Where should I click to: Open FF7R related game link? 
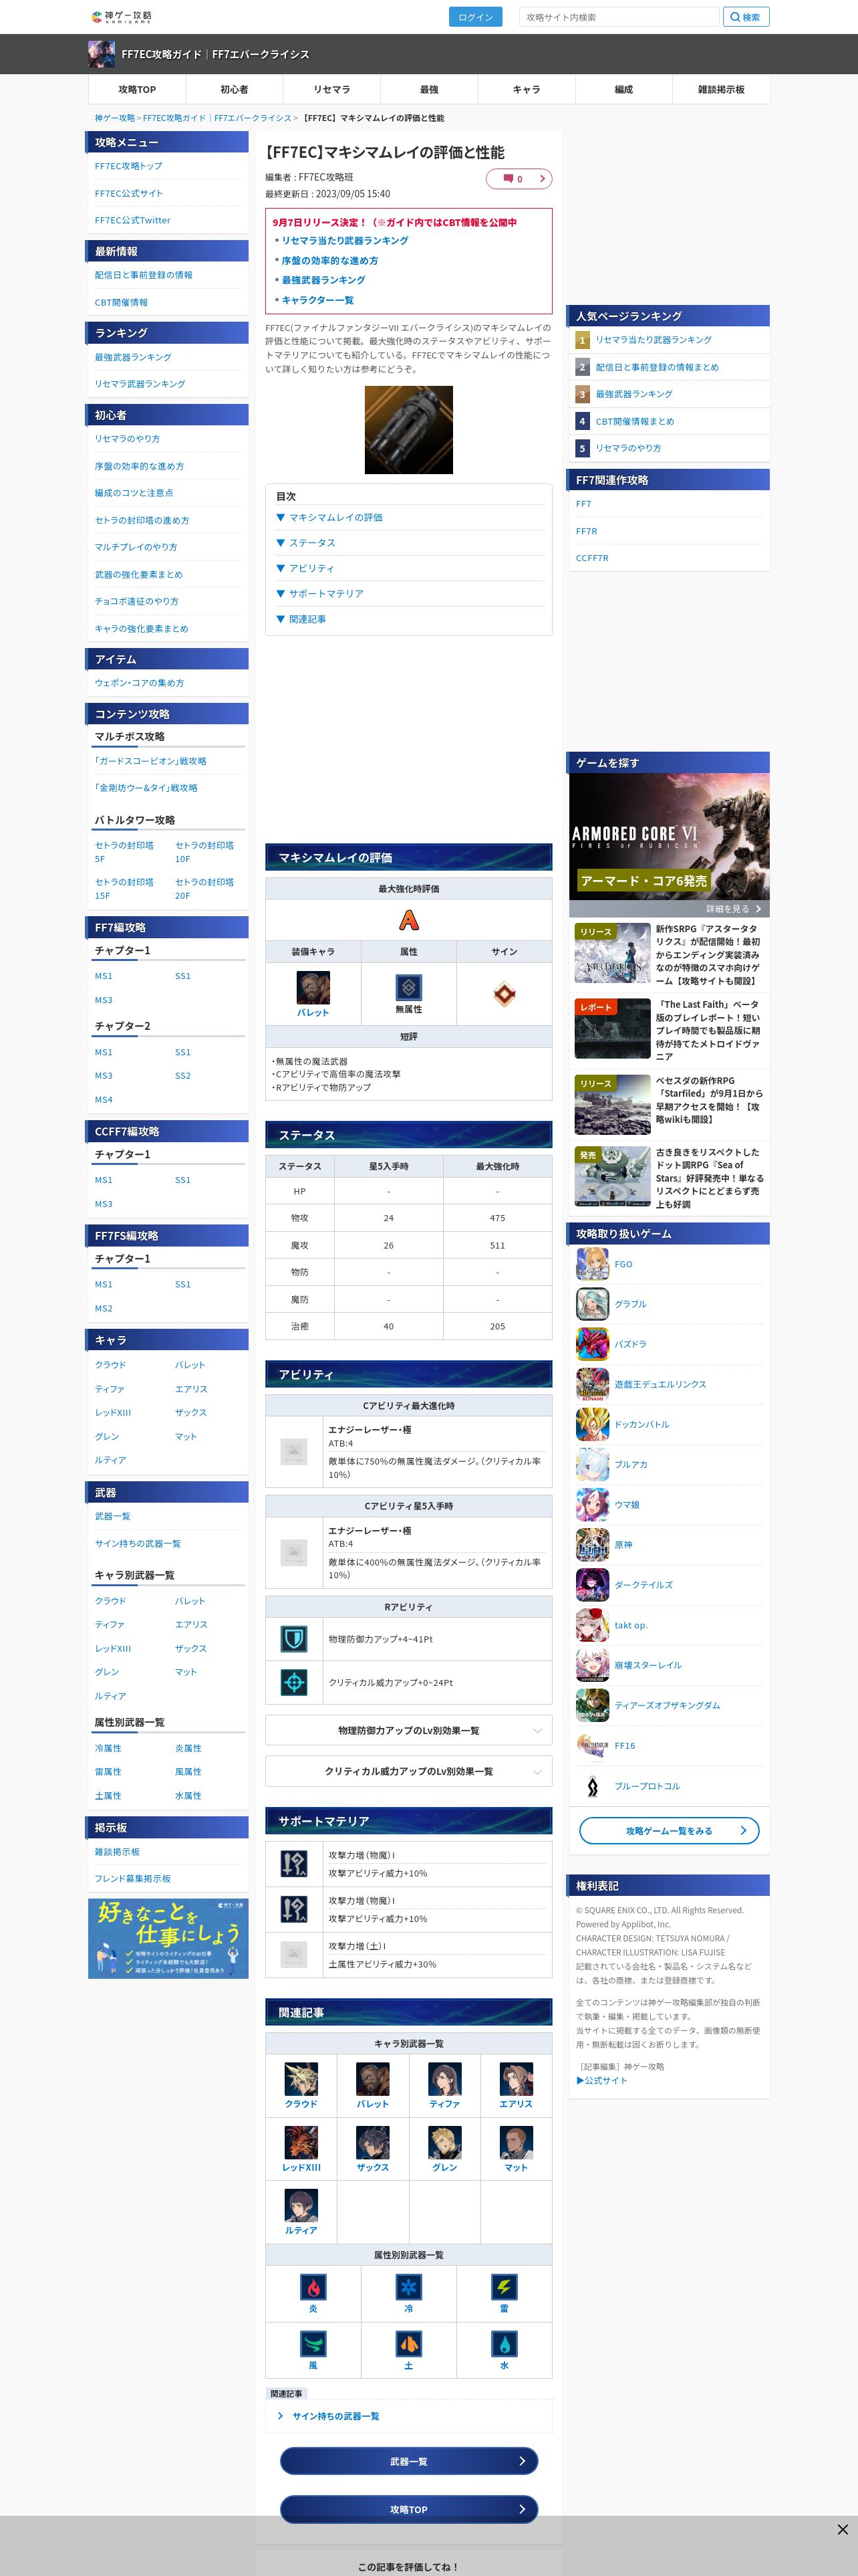point(586,531)
